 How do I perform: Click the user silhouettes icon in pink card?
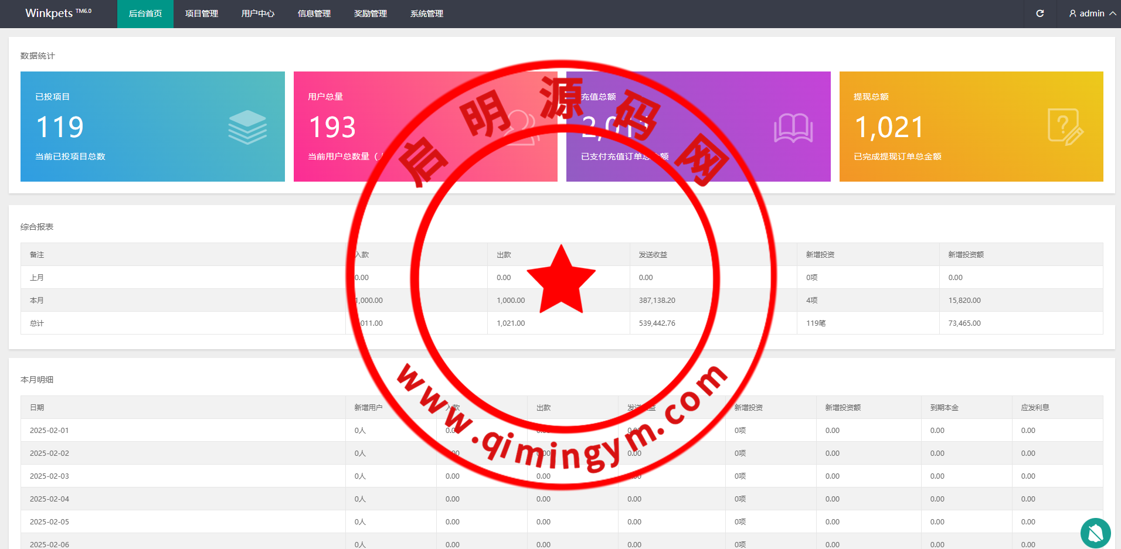click(521, 127)
